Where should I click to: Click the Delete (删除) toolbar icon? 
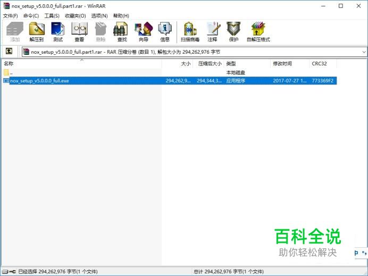click(x=101, y=32)
